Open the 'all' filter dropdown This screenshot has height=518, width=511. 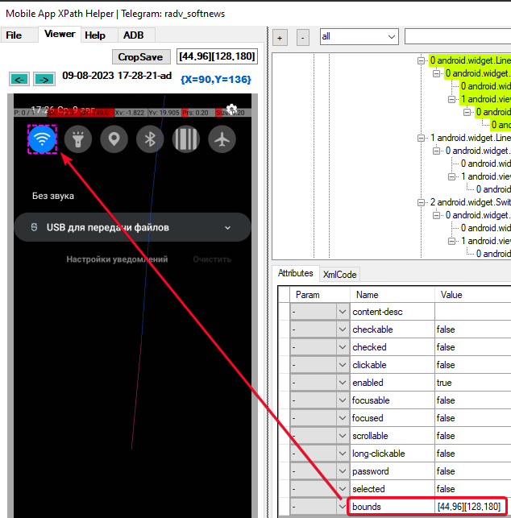click(359, 36)
